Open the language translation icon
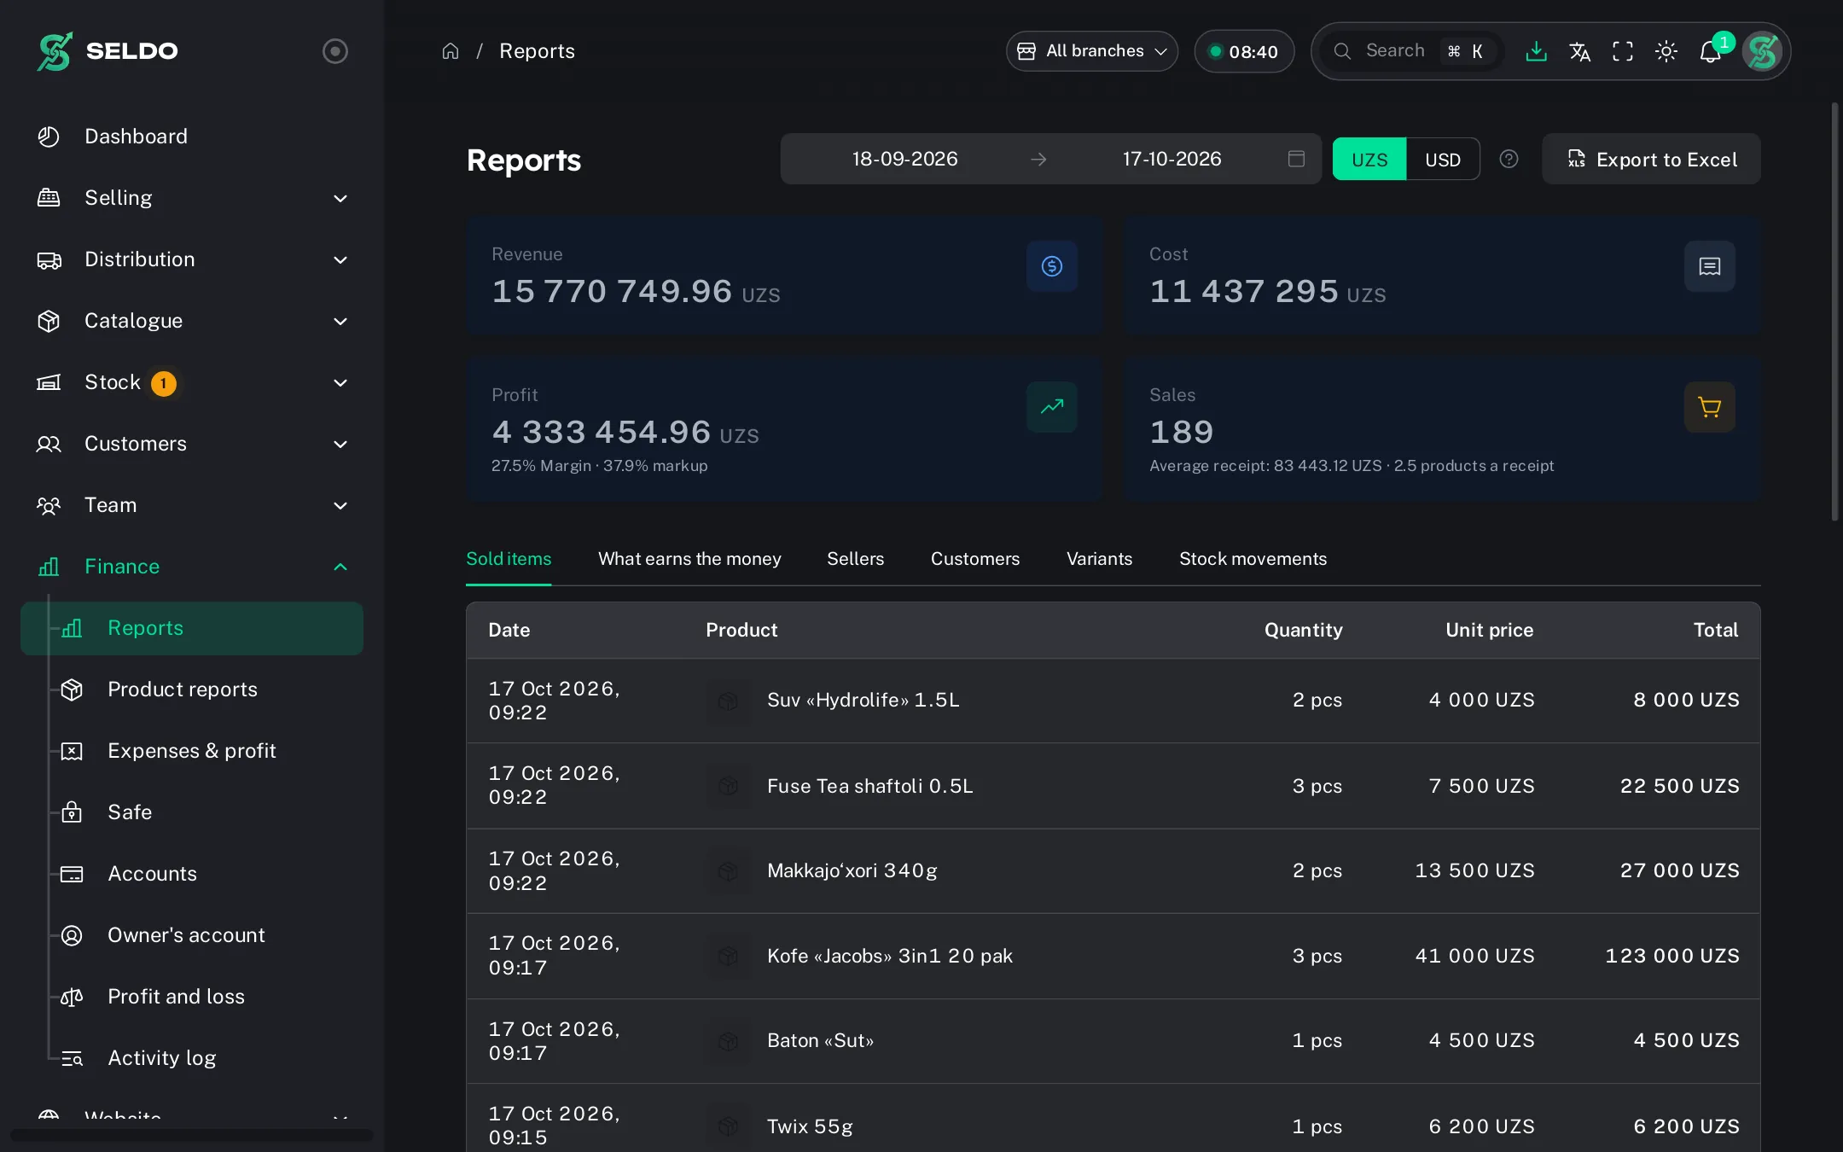The height and width of the screenshot is (1152, 1843). coord(1579,51)
